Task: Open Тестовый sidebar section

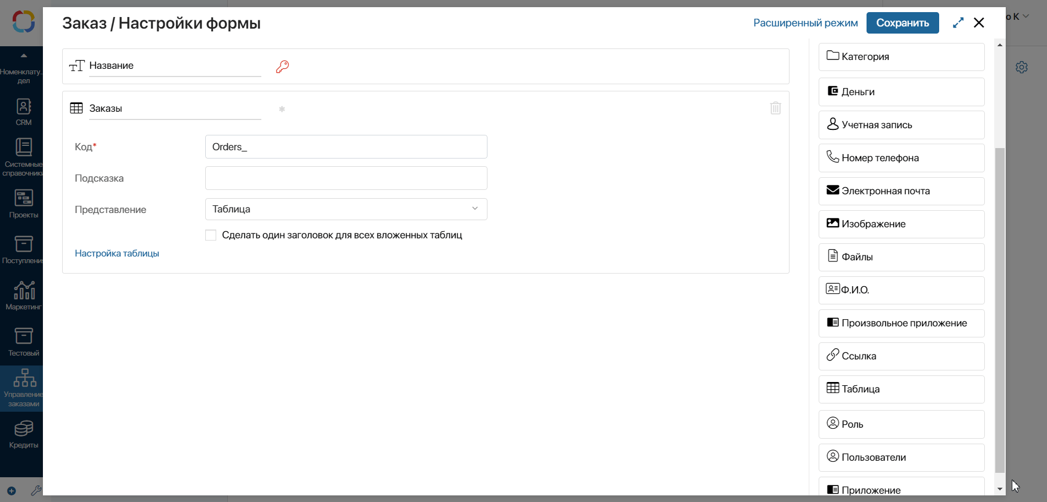Action: click(23, 342)
